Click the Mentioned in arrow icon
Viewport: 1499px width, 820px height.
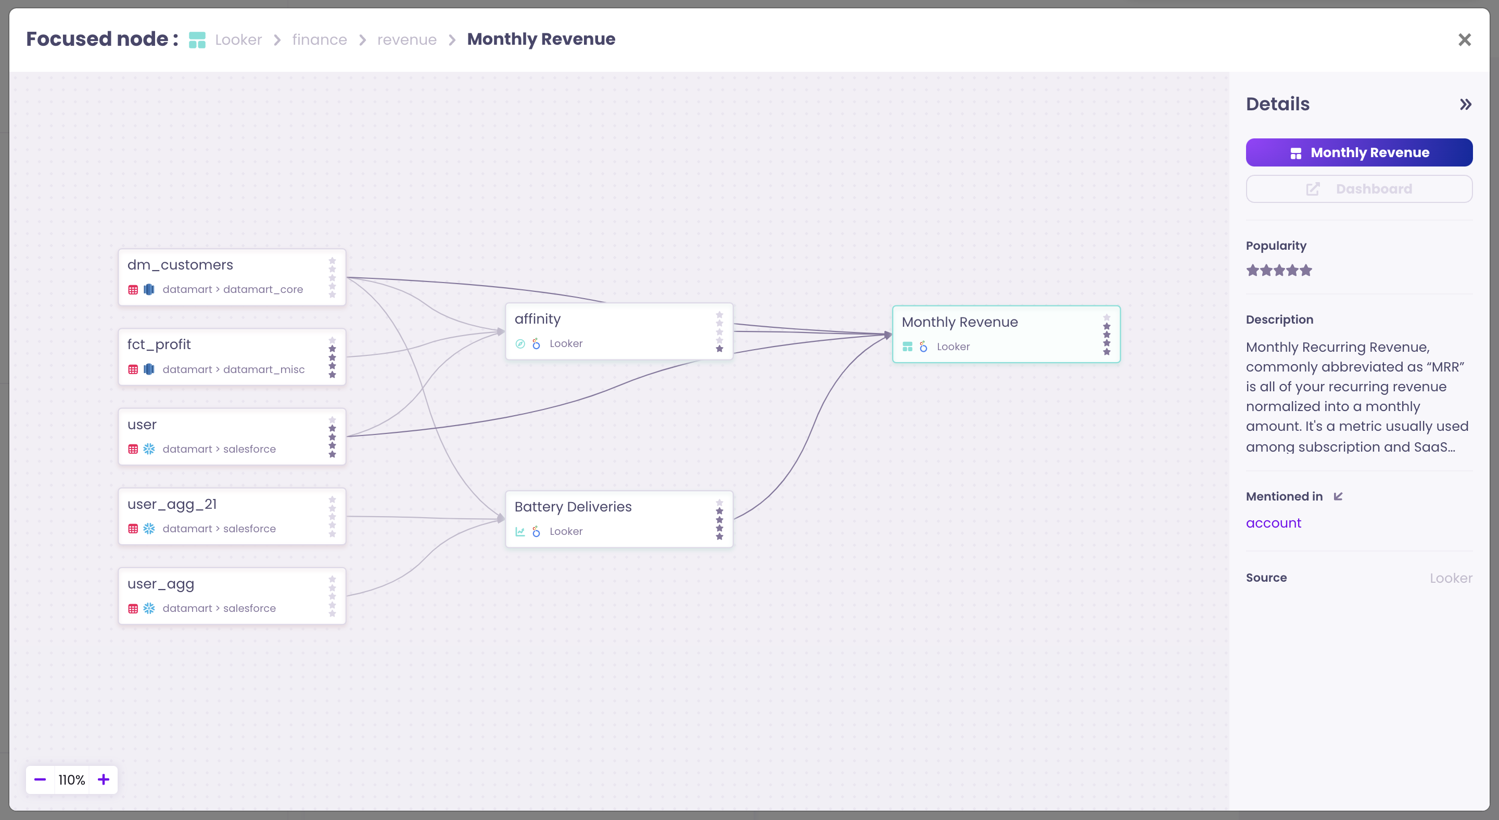coord(1338,496)
